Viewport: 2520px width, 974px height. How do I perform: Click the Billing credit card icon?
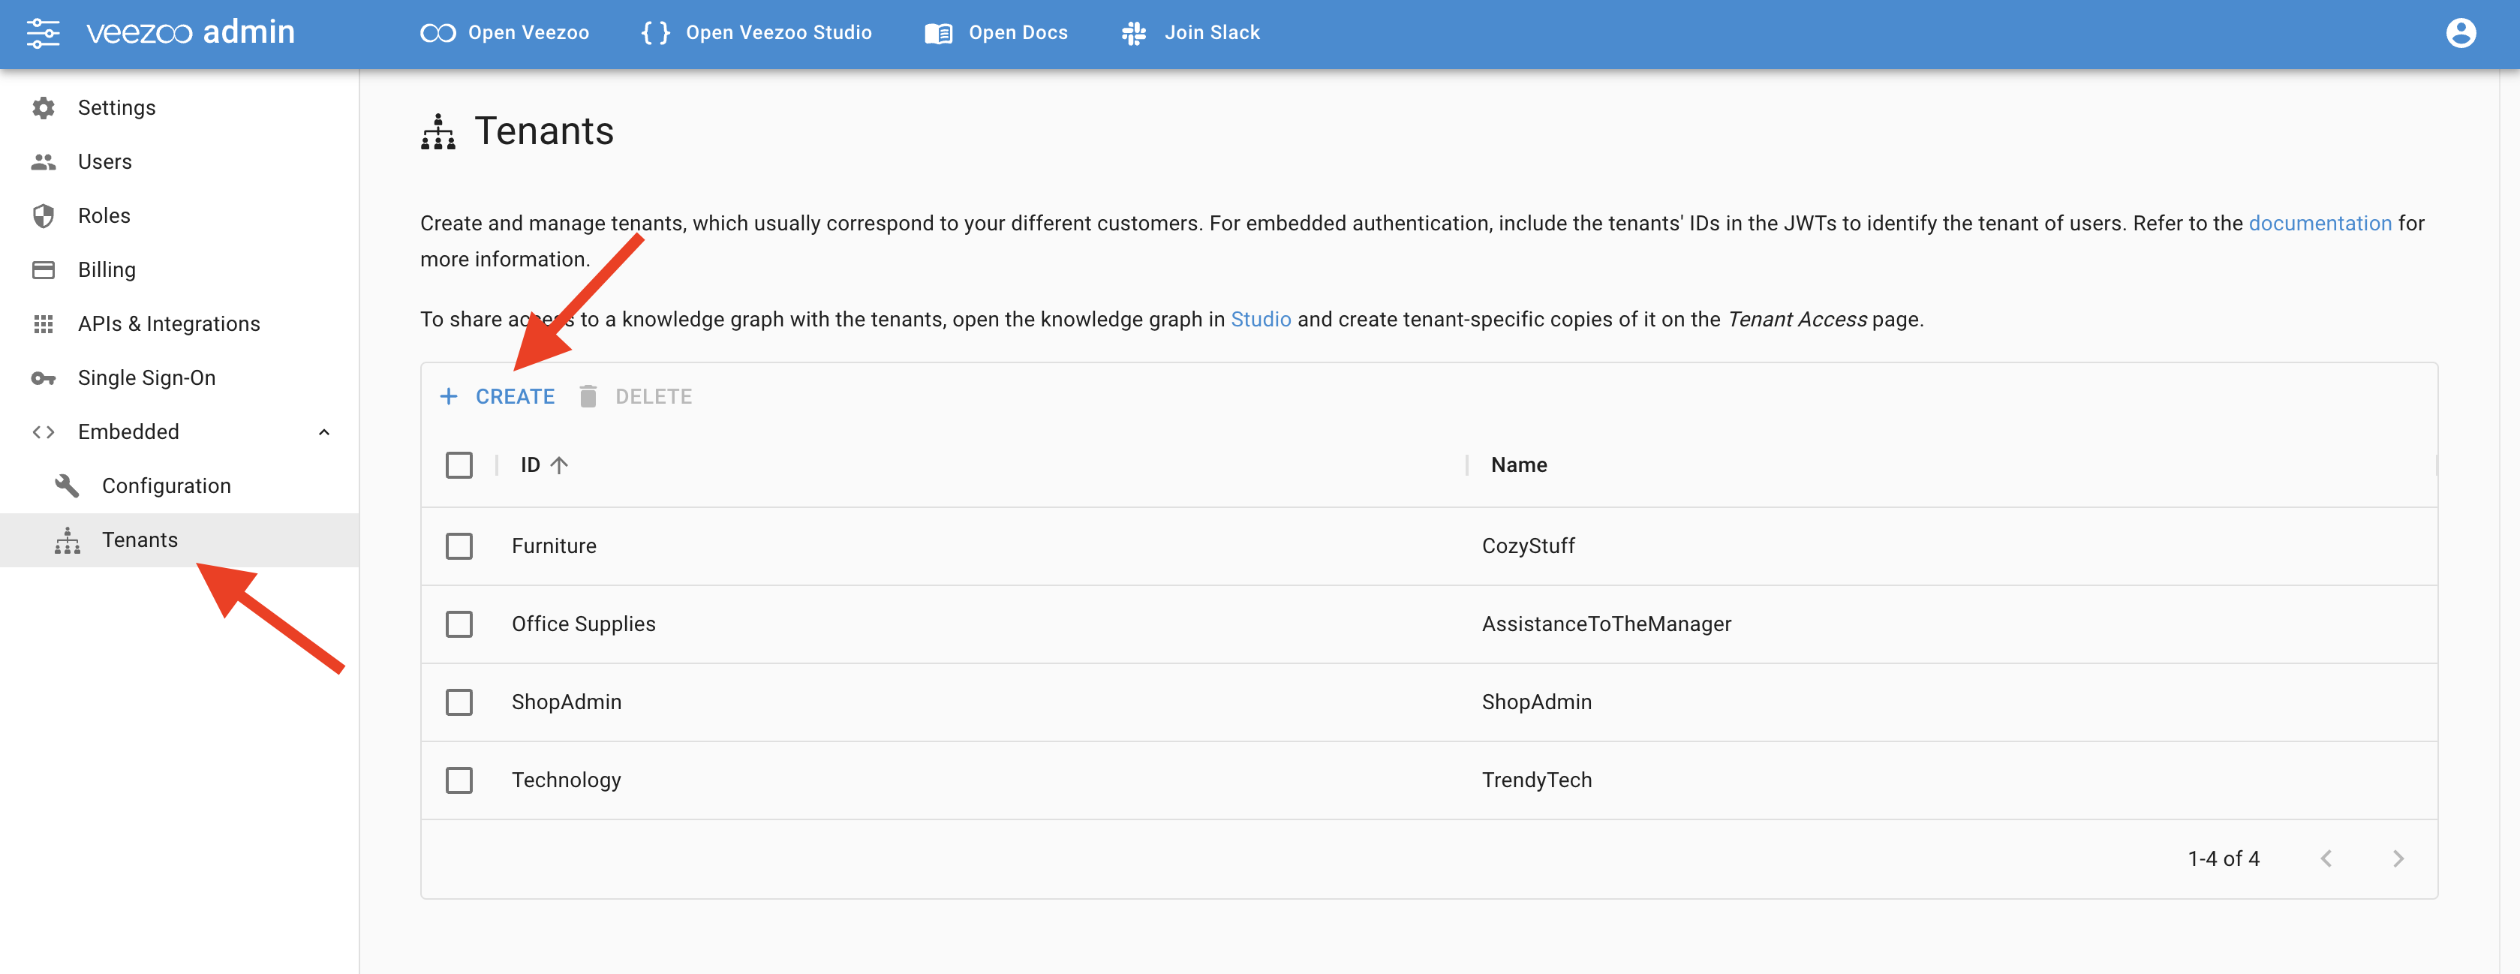[43, 270]
